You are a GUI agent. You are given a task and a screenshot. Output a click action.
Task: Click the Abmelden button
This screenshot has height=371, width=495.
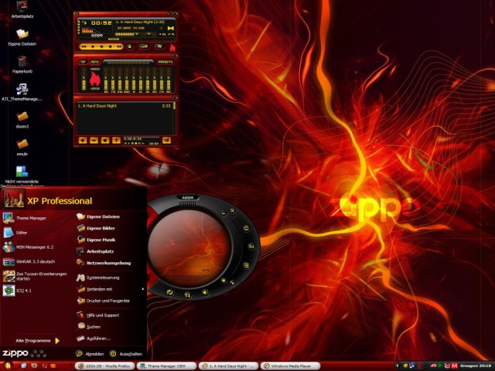[90, 354]
